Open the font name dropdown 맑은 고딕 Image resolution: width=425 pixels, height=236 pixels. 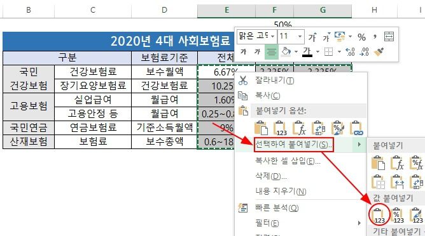[273, 36]
